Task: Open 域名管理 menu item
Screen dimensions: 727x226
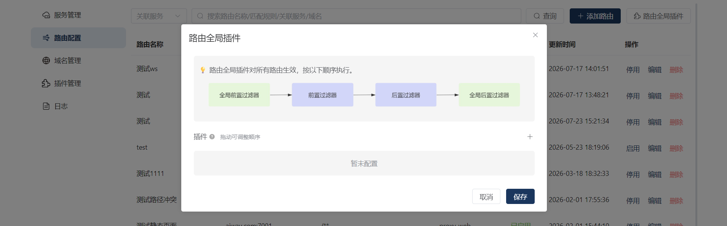Action: 78,61
